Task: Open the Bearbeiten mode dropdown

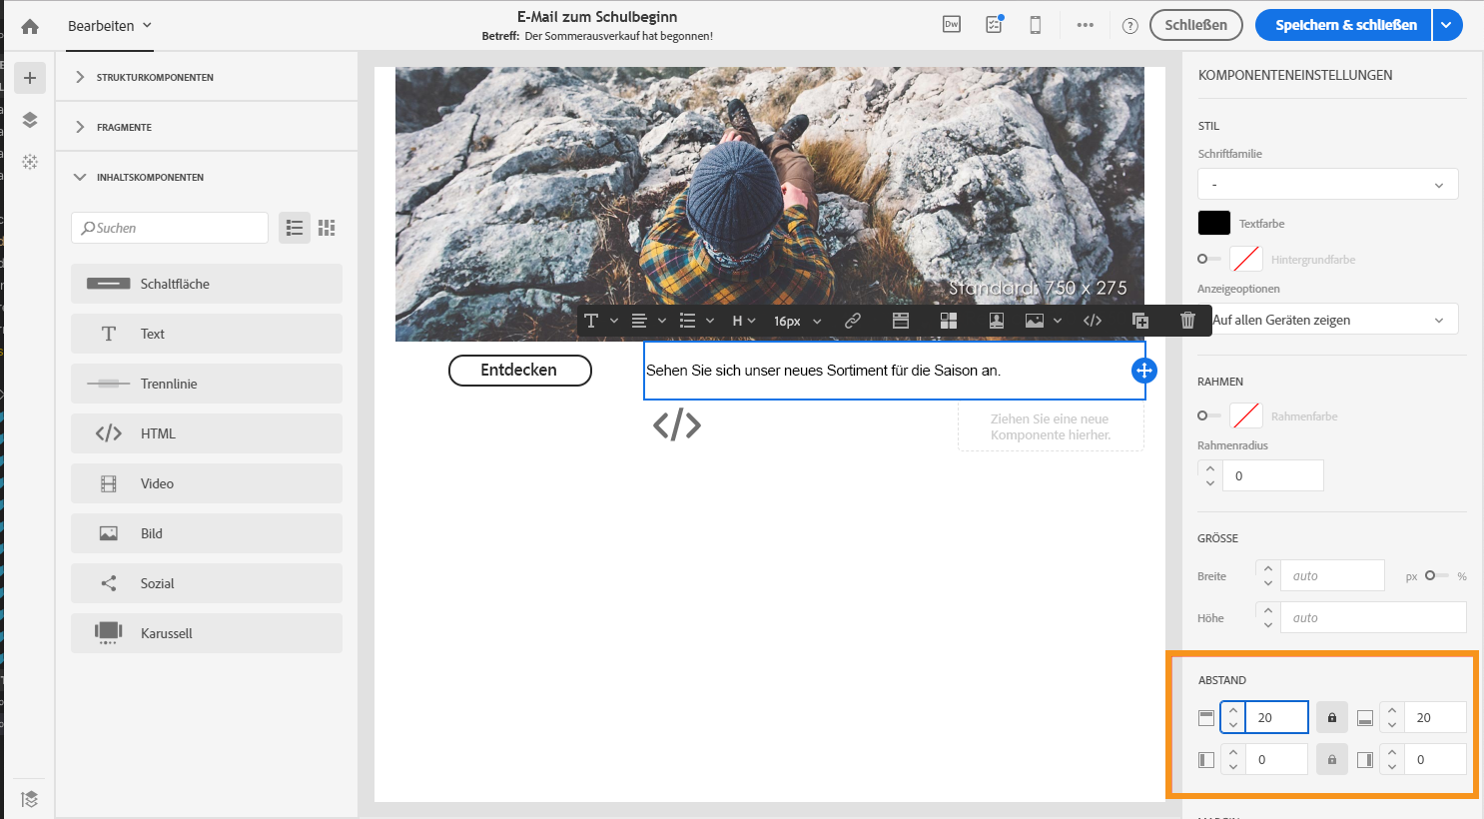Action: 110,26
